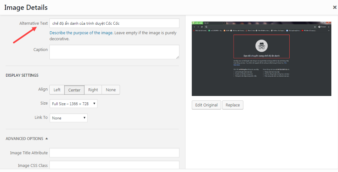
Task: Close the Image Details dialog
Action: click(x=335, y=7)
